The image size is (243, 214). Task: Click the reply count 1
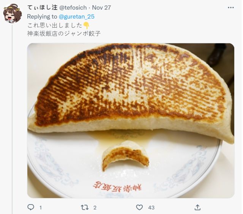coord(41,208)
